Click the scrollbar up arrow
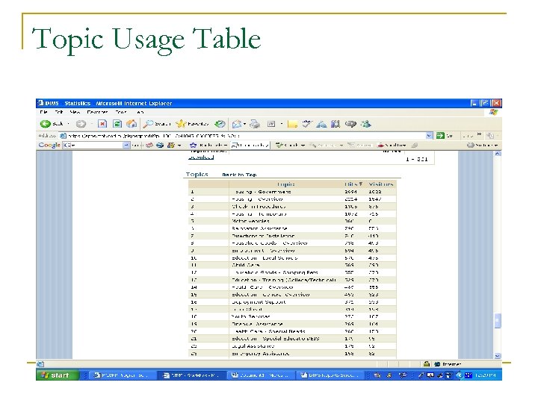Image resolution: width=538 pixels, height=403 pixels. pyautogui.click(x=498, y=154)
